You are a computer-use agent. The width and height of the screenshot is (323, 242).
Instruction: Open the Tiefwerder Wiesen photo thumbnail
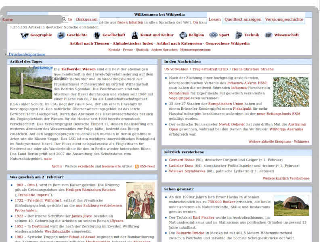coord(31,83)
